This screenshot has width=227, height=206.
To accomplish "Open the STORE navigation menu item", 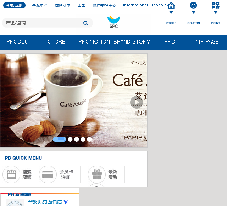I will (x=56, y=42).
